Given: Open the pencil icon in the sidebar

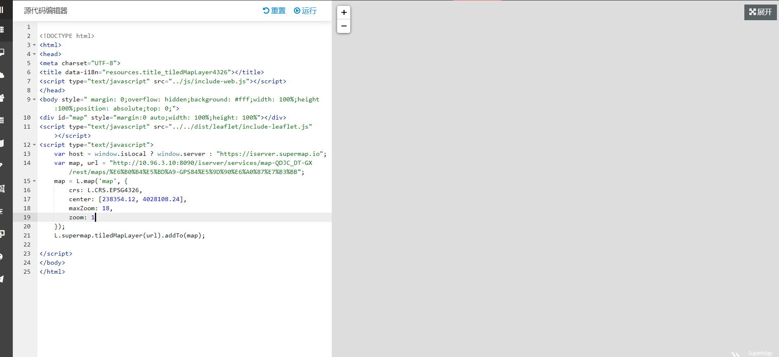Looking at the screenshot, I should coord(2,165).
